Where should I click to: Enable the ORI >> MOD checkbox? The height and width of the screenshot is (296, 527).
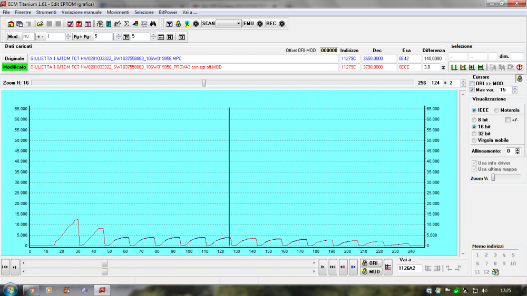coord(472,84)
